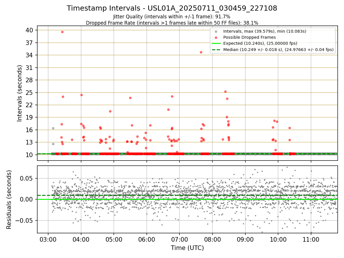Click the dashed green line sample in legend
The height and width of the screenshot is (258, 344).
tap(216, 50)
